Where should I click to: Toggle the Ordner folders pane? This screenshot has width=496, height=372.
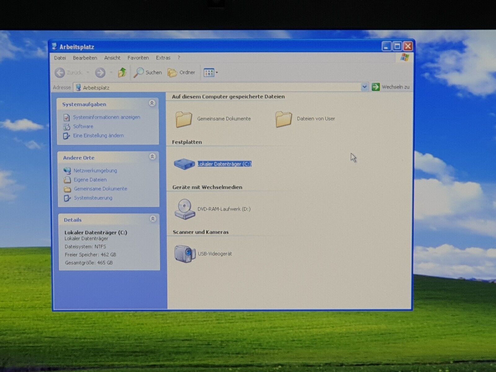point(181,73)
